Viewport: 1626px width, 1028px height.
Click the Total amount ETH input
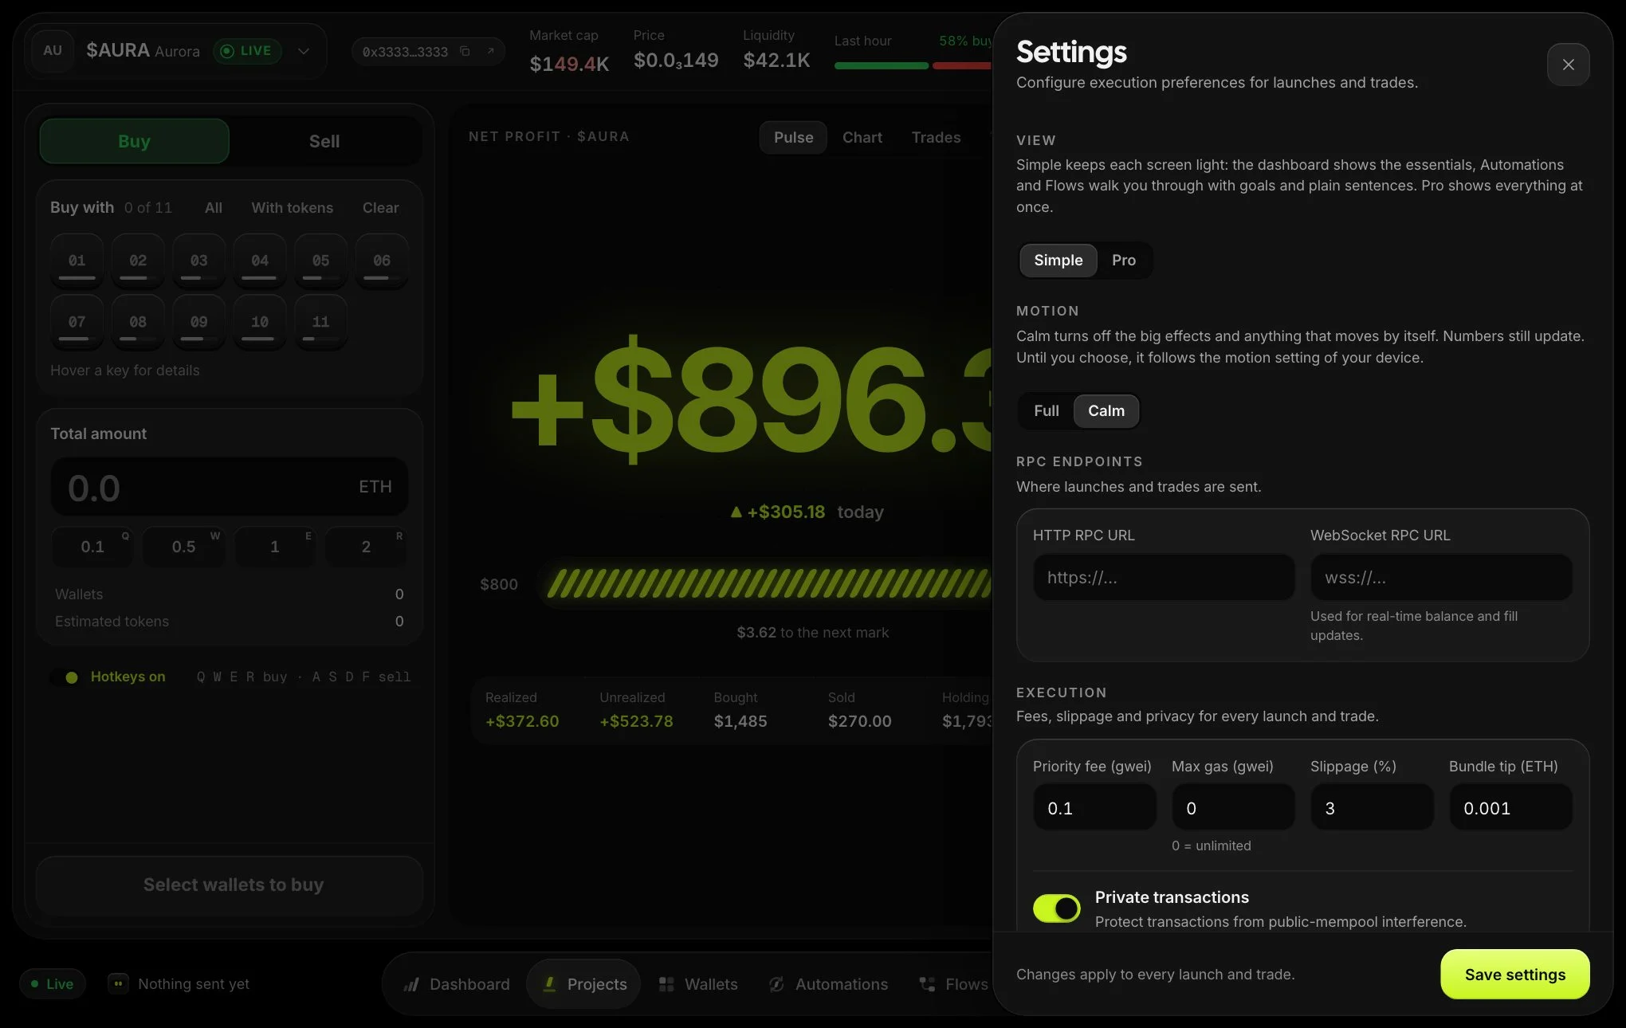230,487
